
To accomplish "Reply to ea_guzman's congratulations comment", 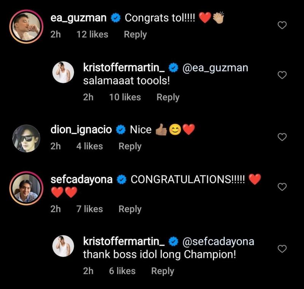I will pyautogui.click(x=135, y=35).
